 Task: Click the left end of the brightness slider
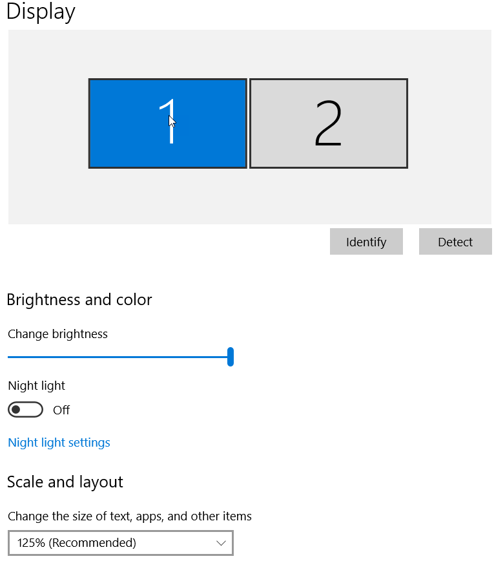[10, 357]
